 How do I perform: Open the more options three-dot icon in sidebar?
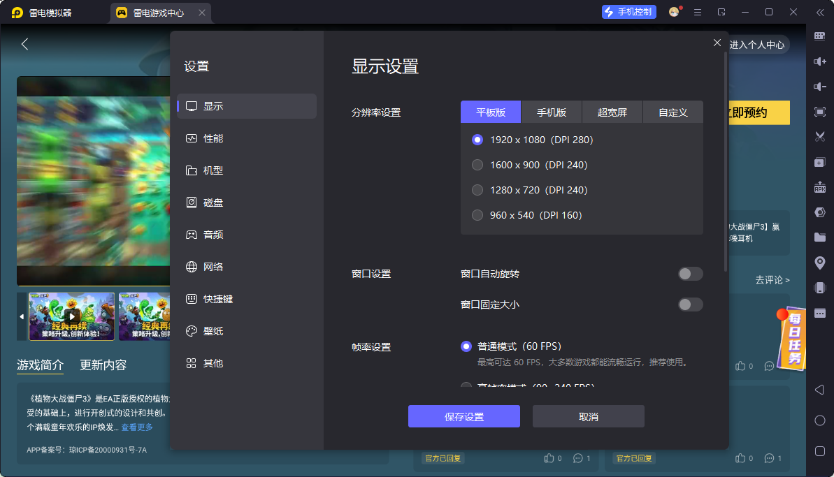pos(819,314)
